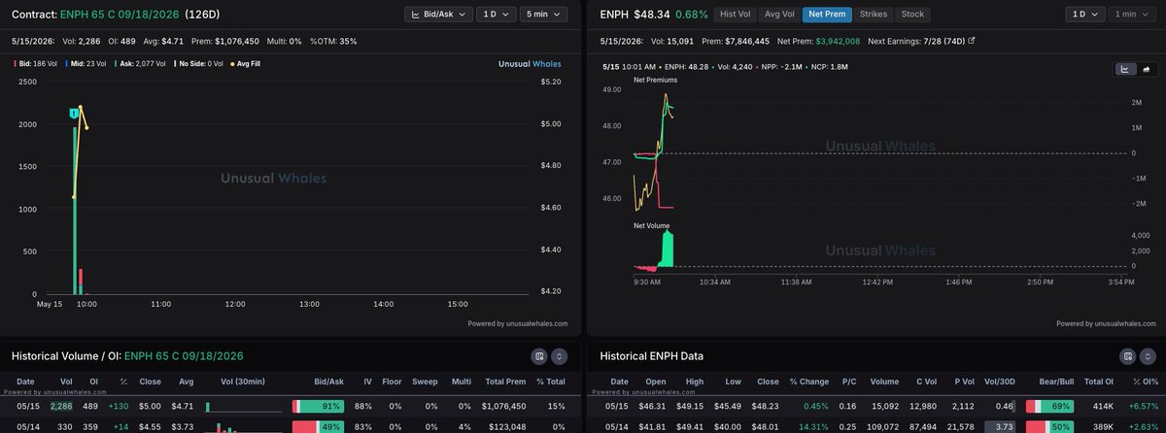The width and height of the screenshot is (1166, 433).
Task: Select 2,286 volume cell in 05/15 row
Action: point(61,406)
